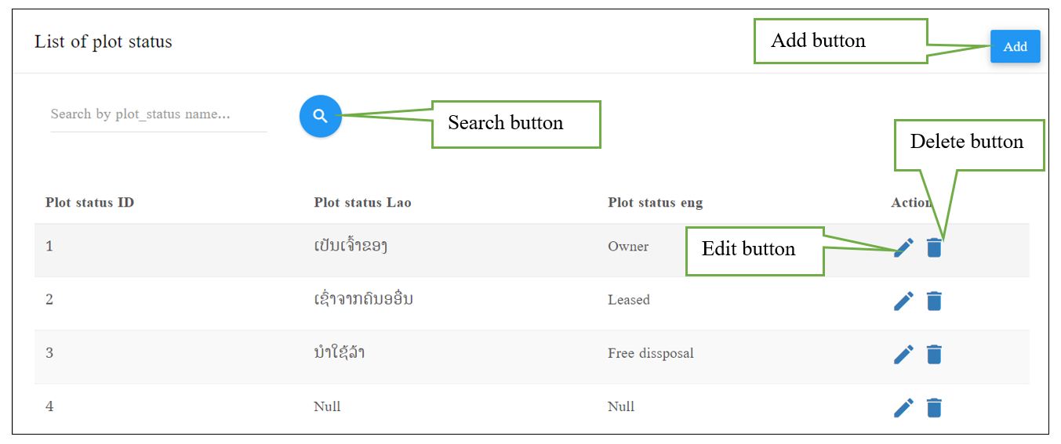The height and width of the screenshot is (444, 1061).
Task: Click the Null cell under Plot status eng
Action: click(621, 406)
